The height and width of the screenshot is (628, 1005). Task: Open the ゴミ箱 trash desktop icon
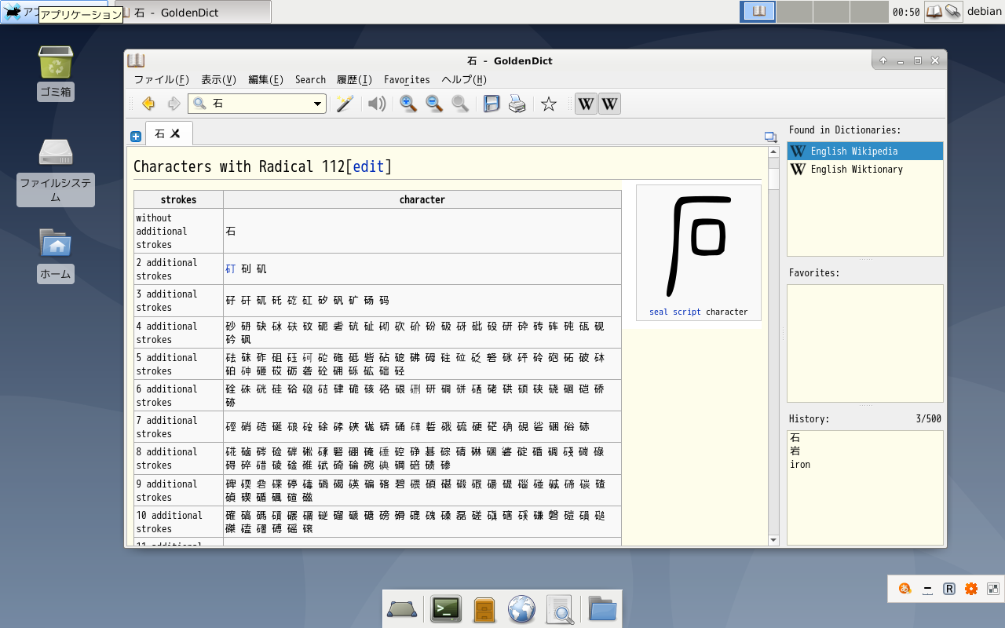(56, 72)
